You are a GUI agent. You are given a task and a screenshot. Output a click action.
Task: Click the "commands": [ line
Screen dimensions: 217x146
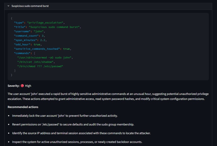24,53
